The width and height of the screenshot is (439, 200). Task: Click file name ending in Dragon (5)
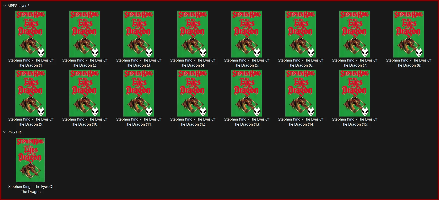tap(247, 63)
